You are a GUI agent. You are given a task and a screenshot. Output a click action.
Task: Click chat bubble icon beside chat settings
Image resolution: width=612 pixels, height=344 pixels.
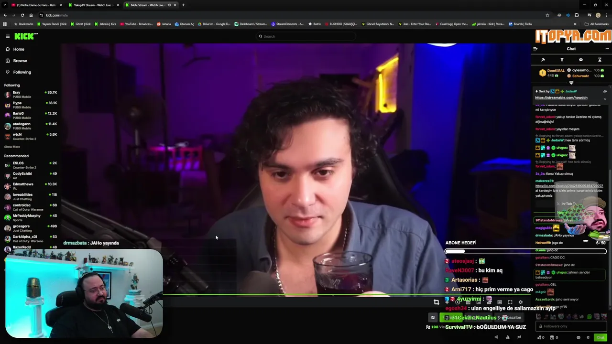coord(579,337)
